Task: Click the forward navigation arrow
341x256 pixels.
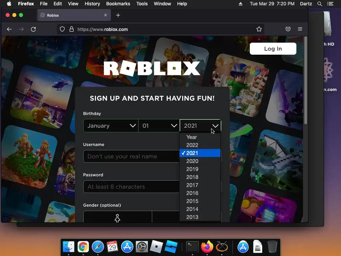Action: point(21,29)
